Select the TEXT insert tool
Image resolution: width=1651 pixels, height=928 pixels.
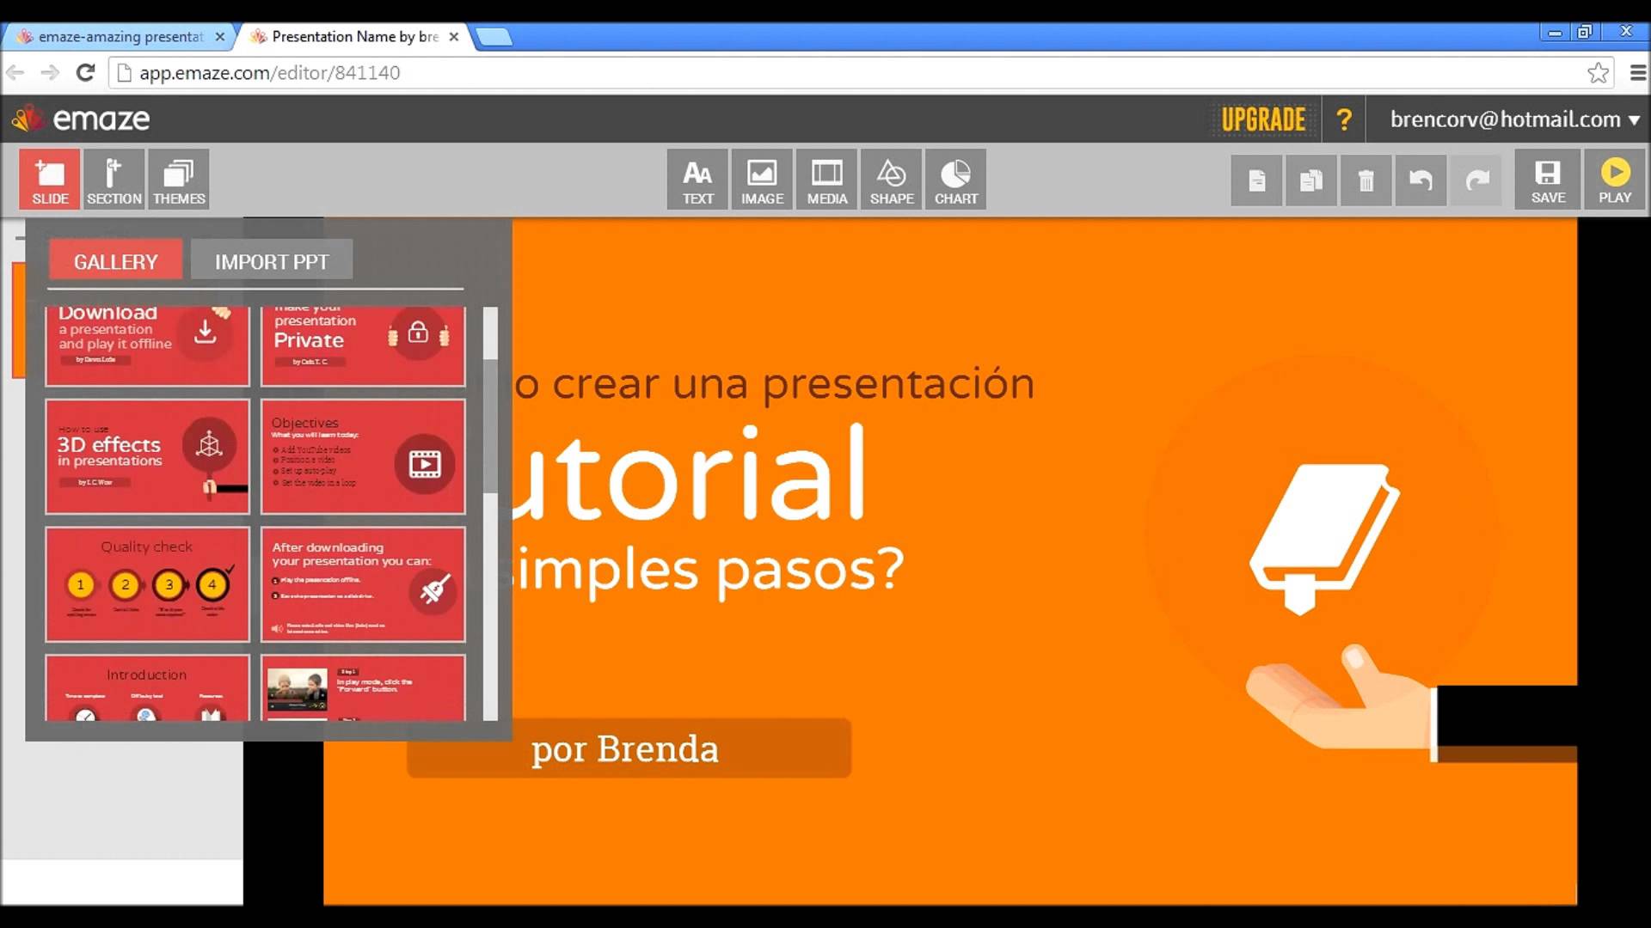[x=697, y=179]
